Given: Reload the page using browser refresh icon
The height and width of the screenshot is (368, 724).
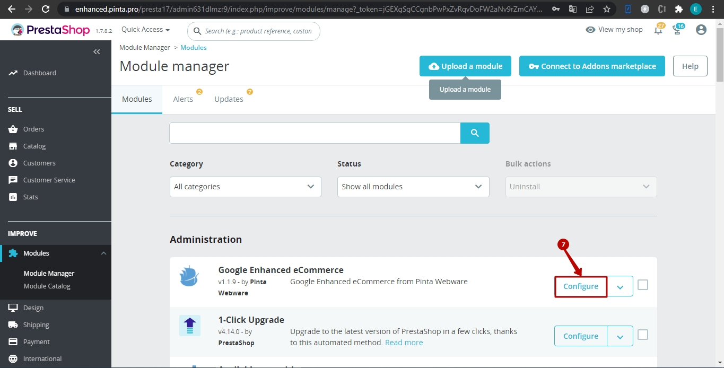Looking at the screenshot, I should pyautogui.click(x=46, y=9).
